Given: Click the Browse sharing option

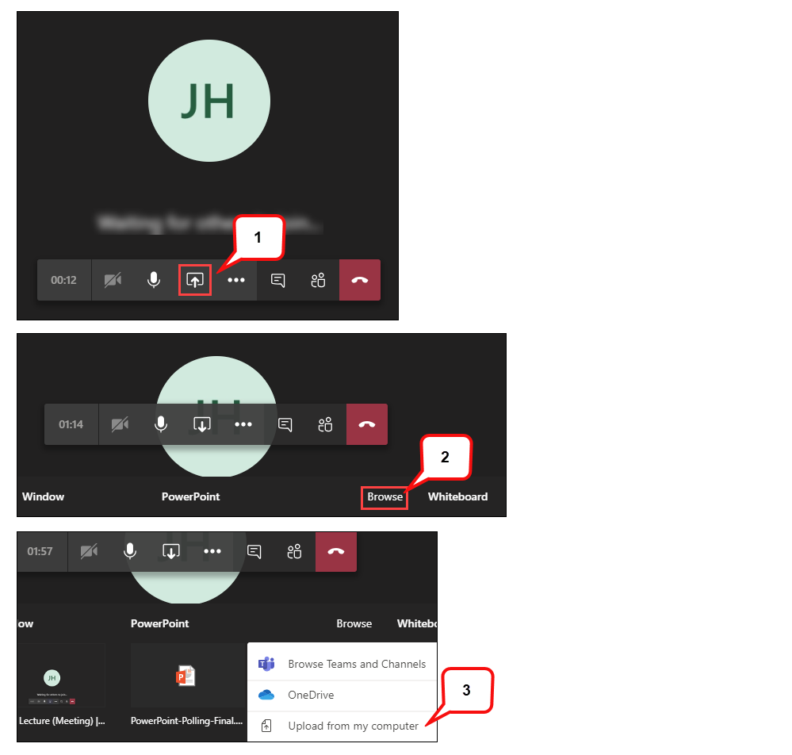Looking at the screenshot, I should point(385,497).
